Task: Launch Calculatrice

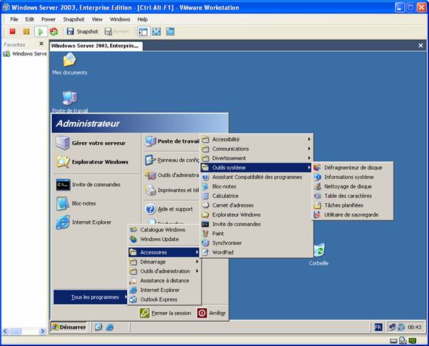Action: point(256,195)
